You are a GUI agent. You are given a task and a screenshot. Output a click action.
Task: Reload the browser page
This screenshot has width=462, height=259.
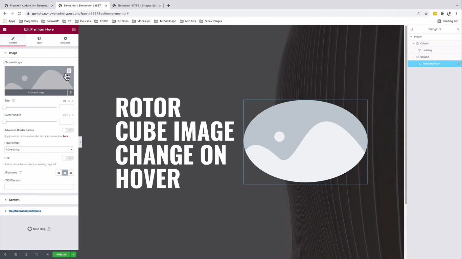tap(19, 13)
